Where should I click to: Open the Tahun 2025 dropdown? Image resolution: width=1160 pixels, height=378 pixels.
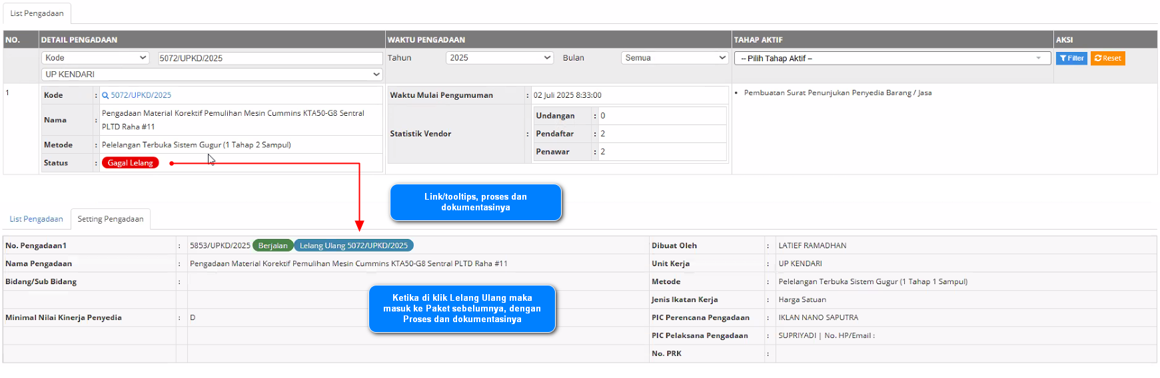(x=500, y=58)
